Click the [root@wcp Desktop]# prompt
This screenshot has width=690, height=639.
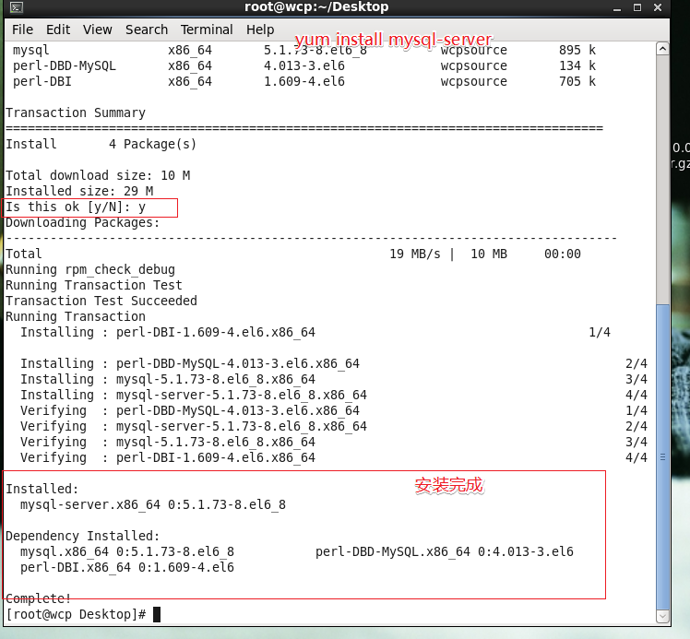76,614
